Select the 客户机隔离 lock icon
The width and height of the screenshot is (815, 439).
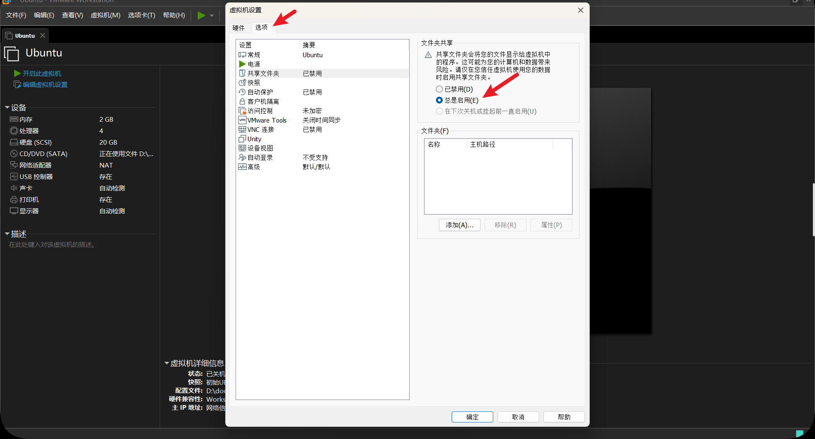coord(242,101)
